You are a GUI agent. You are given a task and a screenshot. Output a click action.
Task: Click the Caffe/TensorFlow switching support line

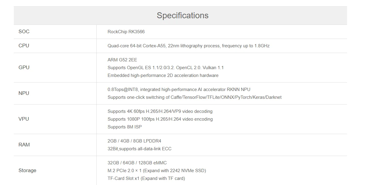[195, 97]
